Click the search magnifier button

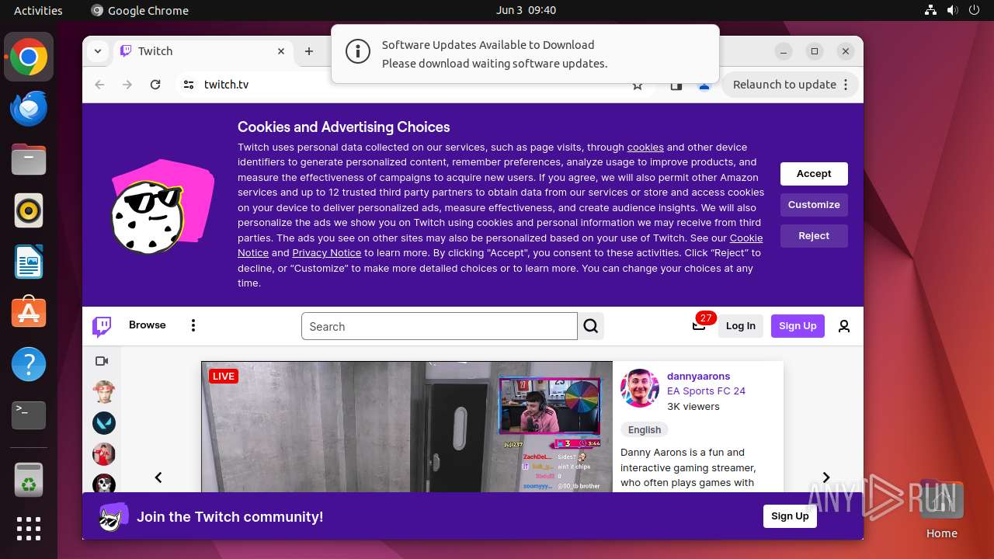591,326
